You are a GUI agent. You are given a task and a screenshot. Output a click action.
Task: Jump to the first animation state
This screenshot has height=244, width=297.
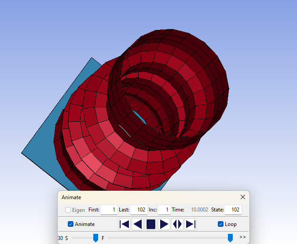tap(125, 224)
